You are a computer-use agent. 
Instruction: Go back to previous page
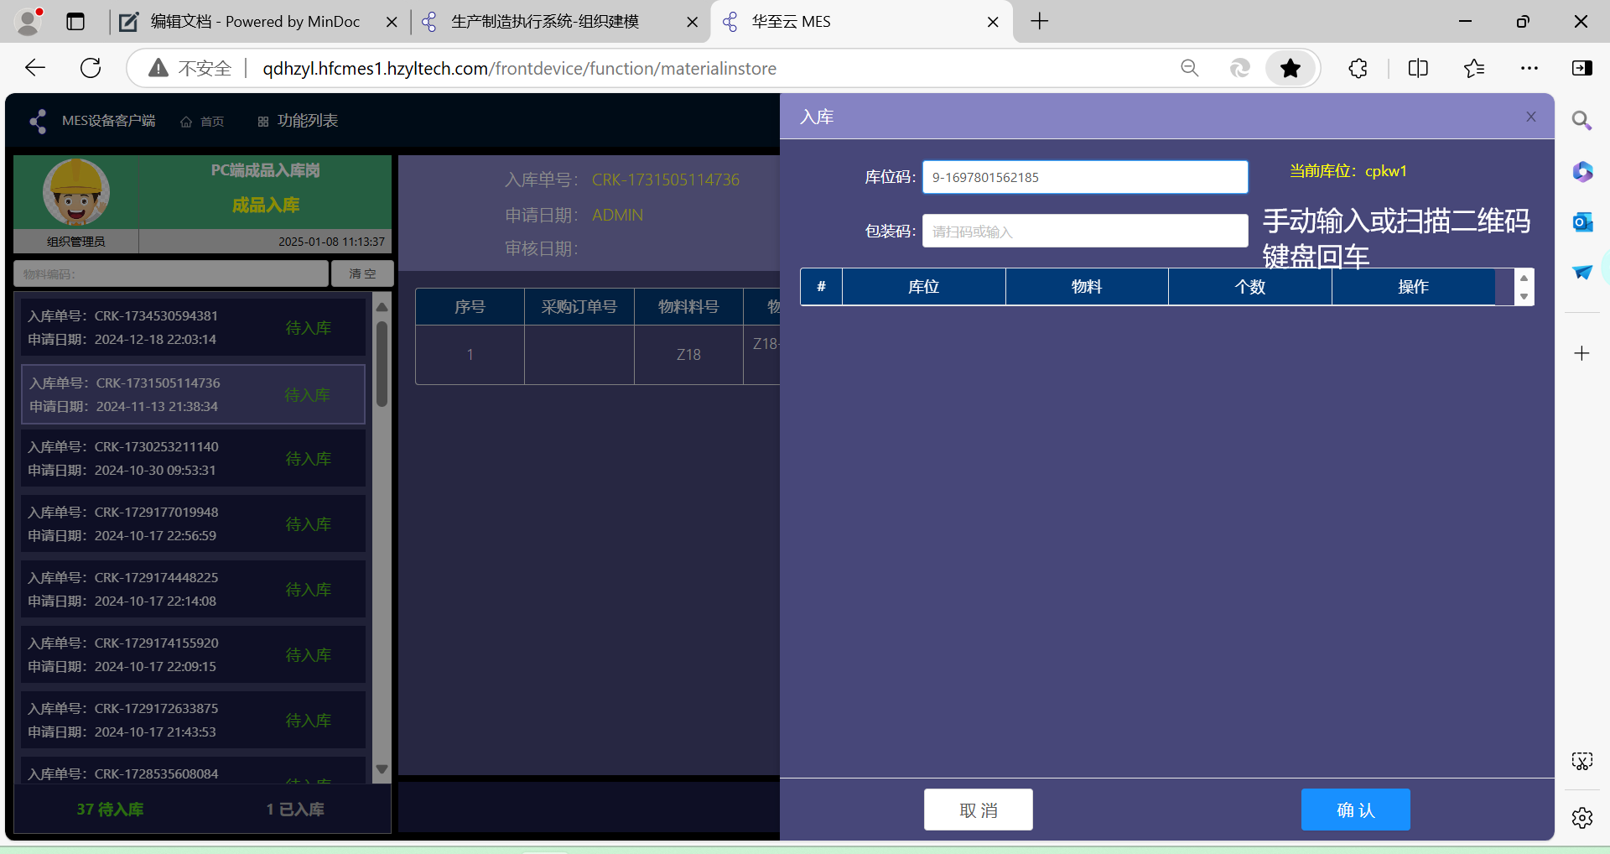(35, 68)
